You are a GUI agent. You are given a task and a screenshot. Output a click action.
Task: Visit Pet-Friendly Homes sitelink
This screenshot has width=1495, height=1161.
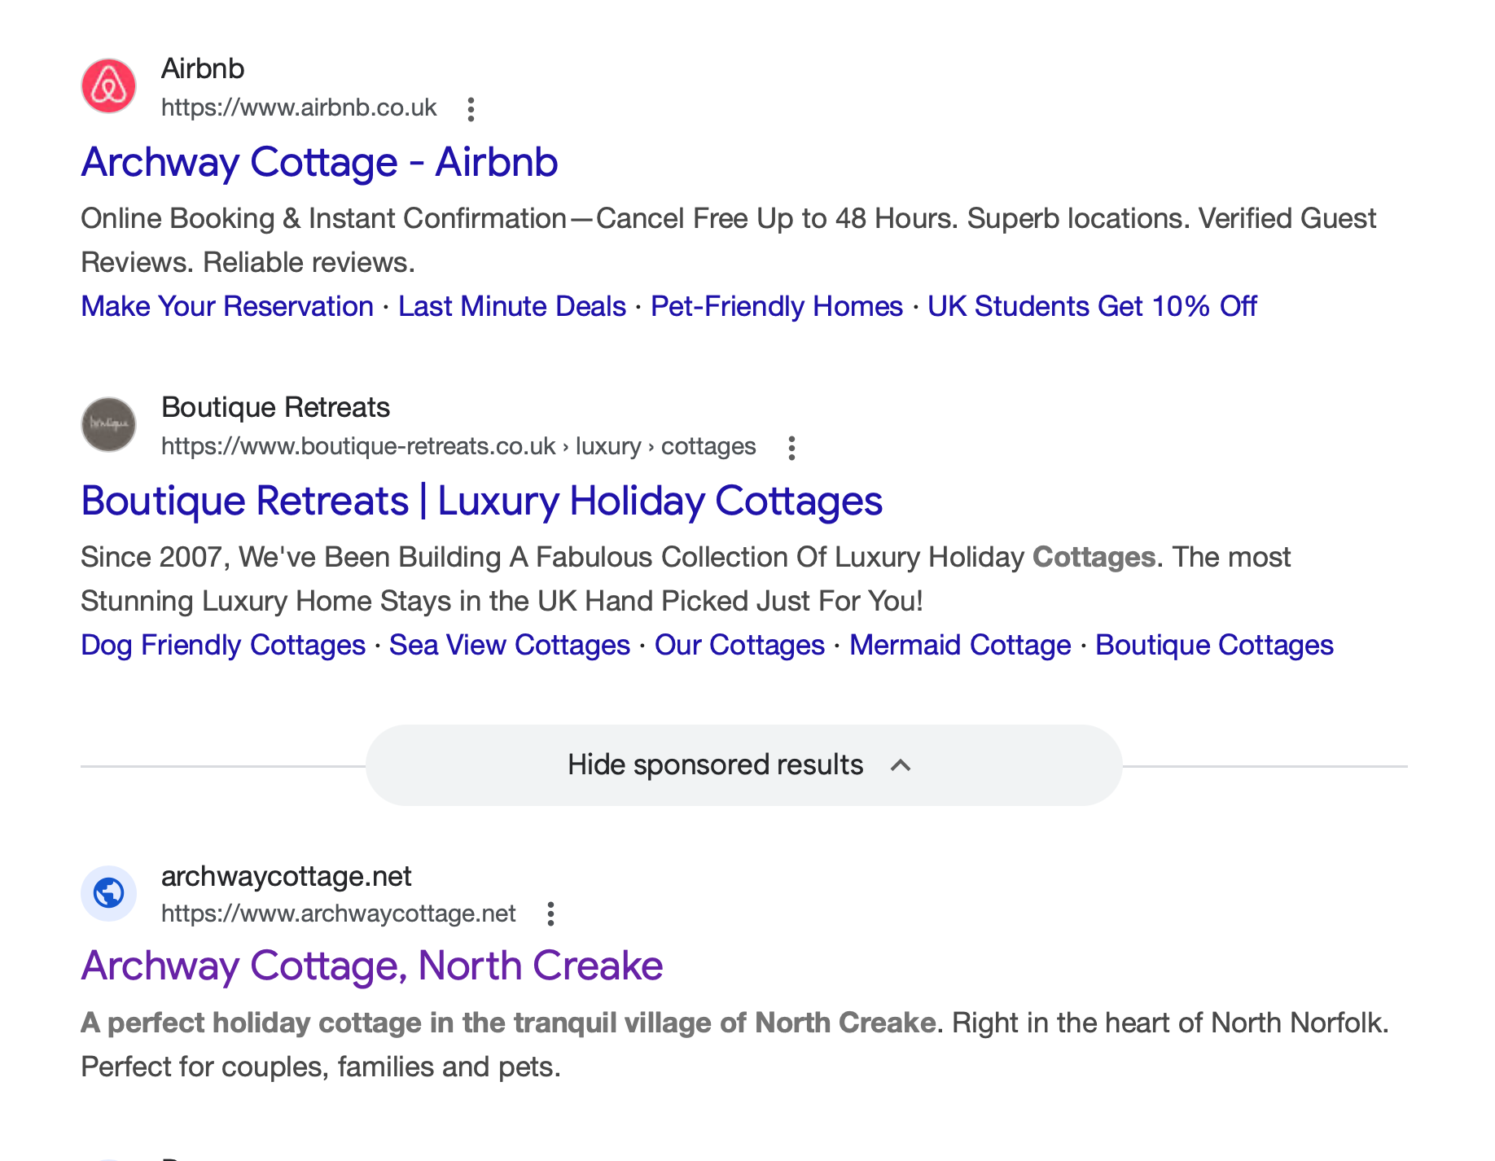776,306
